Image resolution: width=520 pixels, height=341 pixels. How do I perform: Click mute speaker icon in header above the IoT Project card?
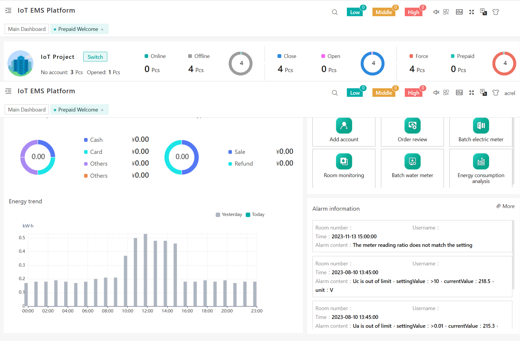pos(436,12)
